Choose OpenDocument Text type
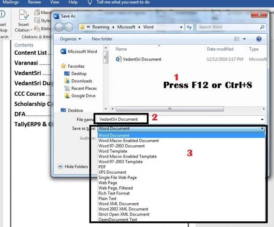 pos(181,219)
